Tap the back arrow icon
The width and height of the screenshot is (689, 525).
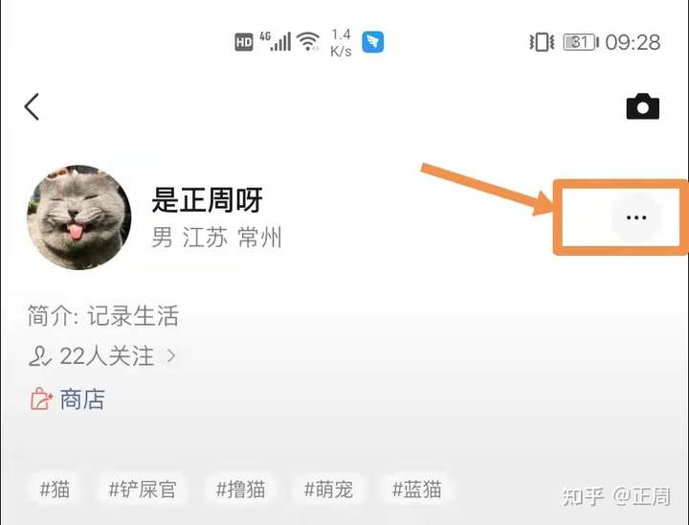pos(32,106)
